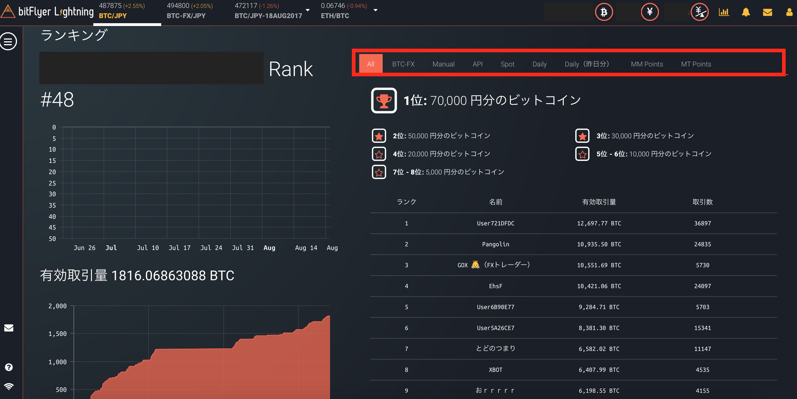Image resolution: width=797 pixels, height=399 pixels.
Task: Click the trophy icon next to first prize
Action: pyautogui.click(x=384, y=100)
